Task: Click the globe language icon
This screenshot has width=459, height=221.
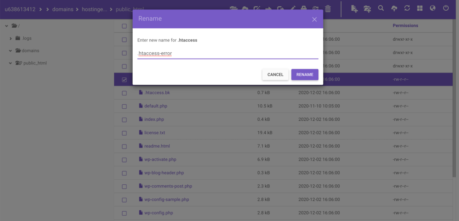Action: (x=433, y=8)
